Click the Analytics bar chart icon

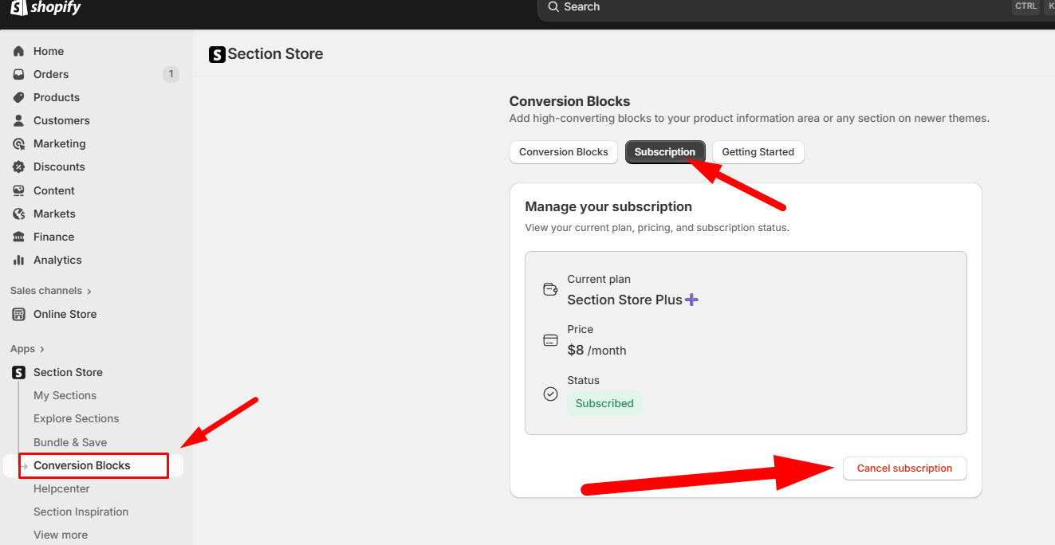[x=18, y=260]
